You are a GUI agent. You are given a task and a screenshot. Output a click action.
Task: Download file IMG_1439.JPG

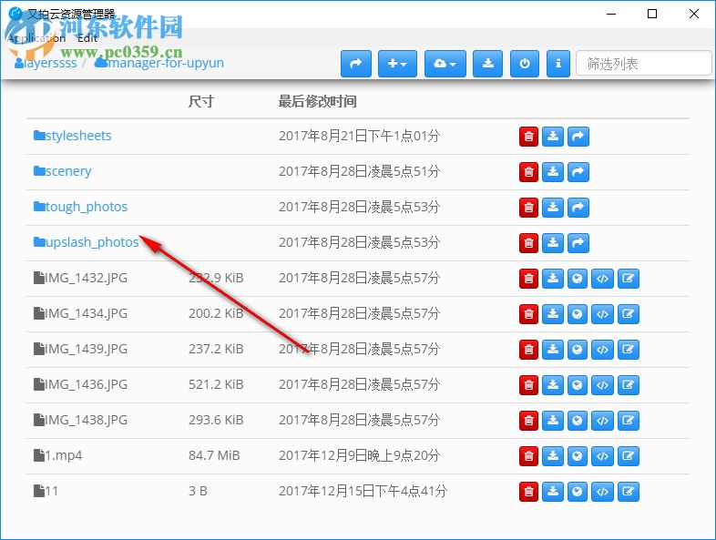[553, 350]
